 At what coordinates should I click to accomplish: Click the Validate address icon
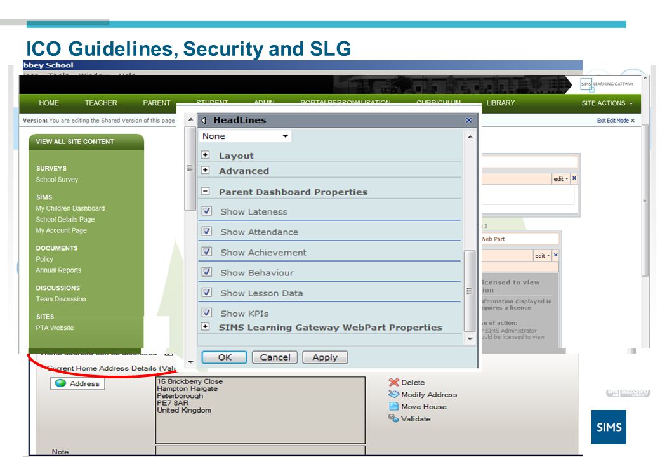(x=393, y=418)
